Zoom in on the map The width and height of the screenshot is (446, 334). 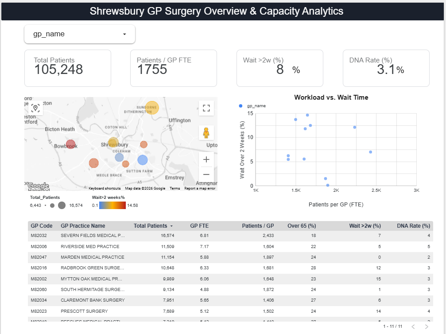coord(206,159)
